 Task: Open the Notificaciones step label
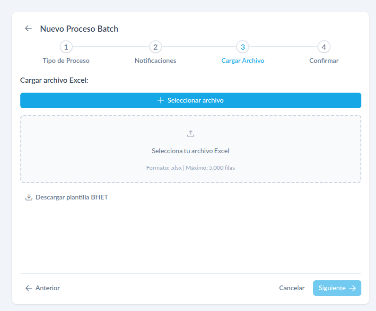(x=155, y=60)
